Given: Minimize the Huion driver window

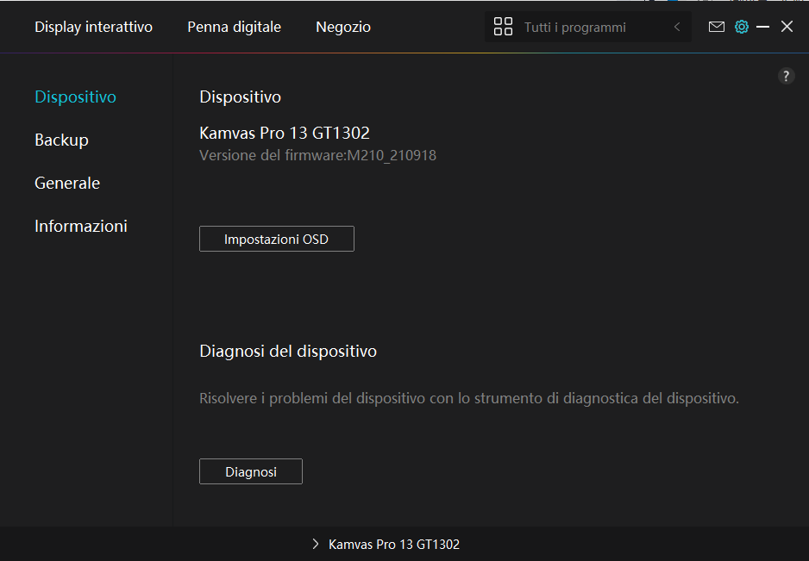Looking at the screenshot, I should (762, 27).
